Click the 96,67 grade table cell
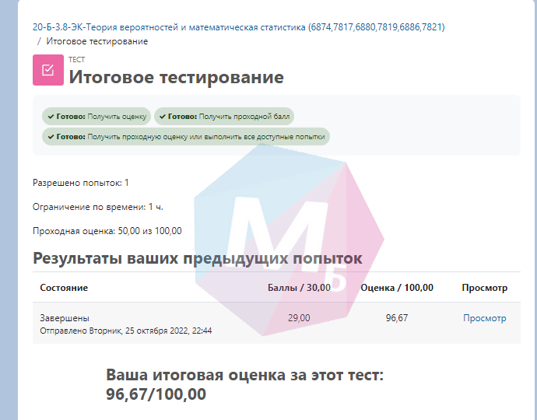The image size is (537, 420). pyautogui.click(x=397, y=318)
